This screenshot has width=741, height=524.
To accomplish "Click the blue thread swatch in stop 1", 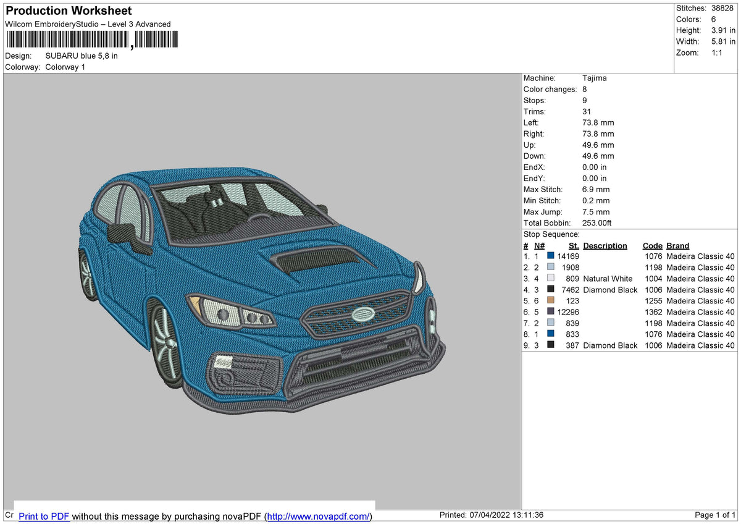I will (x=550, y=256).
